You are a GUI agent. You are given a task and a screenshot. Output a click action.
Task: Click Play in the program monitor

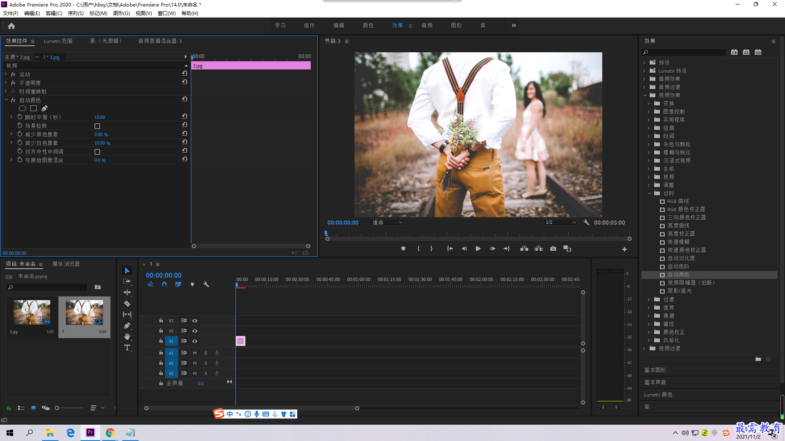pyautogui.click(x=478, y=249)
